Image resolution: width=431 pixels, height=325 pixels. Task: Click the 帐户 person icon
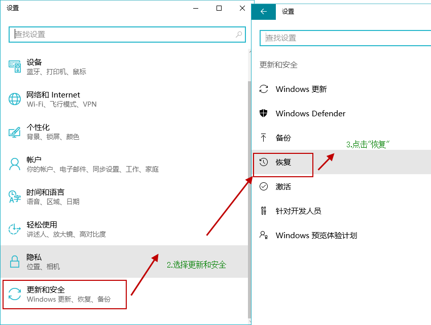[x=15, y=165]
